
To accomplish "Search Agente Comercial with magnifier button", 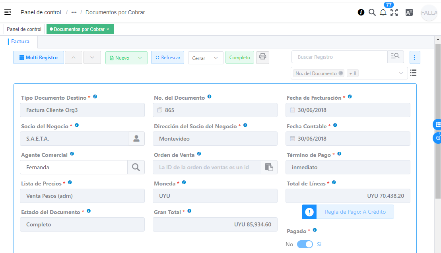I will coord(136,167).
